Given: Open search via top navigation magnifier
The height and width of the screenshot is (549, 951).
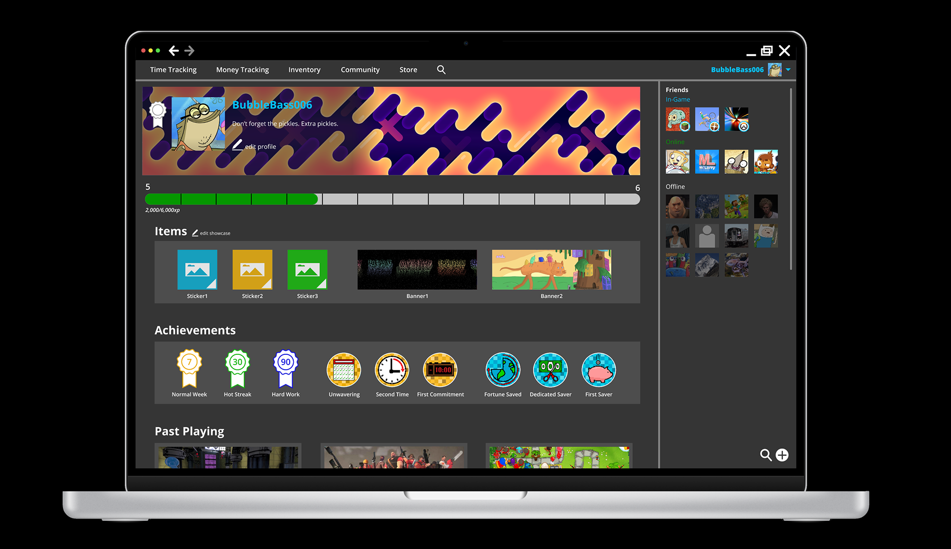Looking at the screenshot, I should [x=441, y=70].
